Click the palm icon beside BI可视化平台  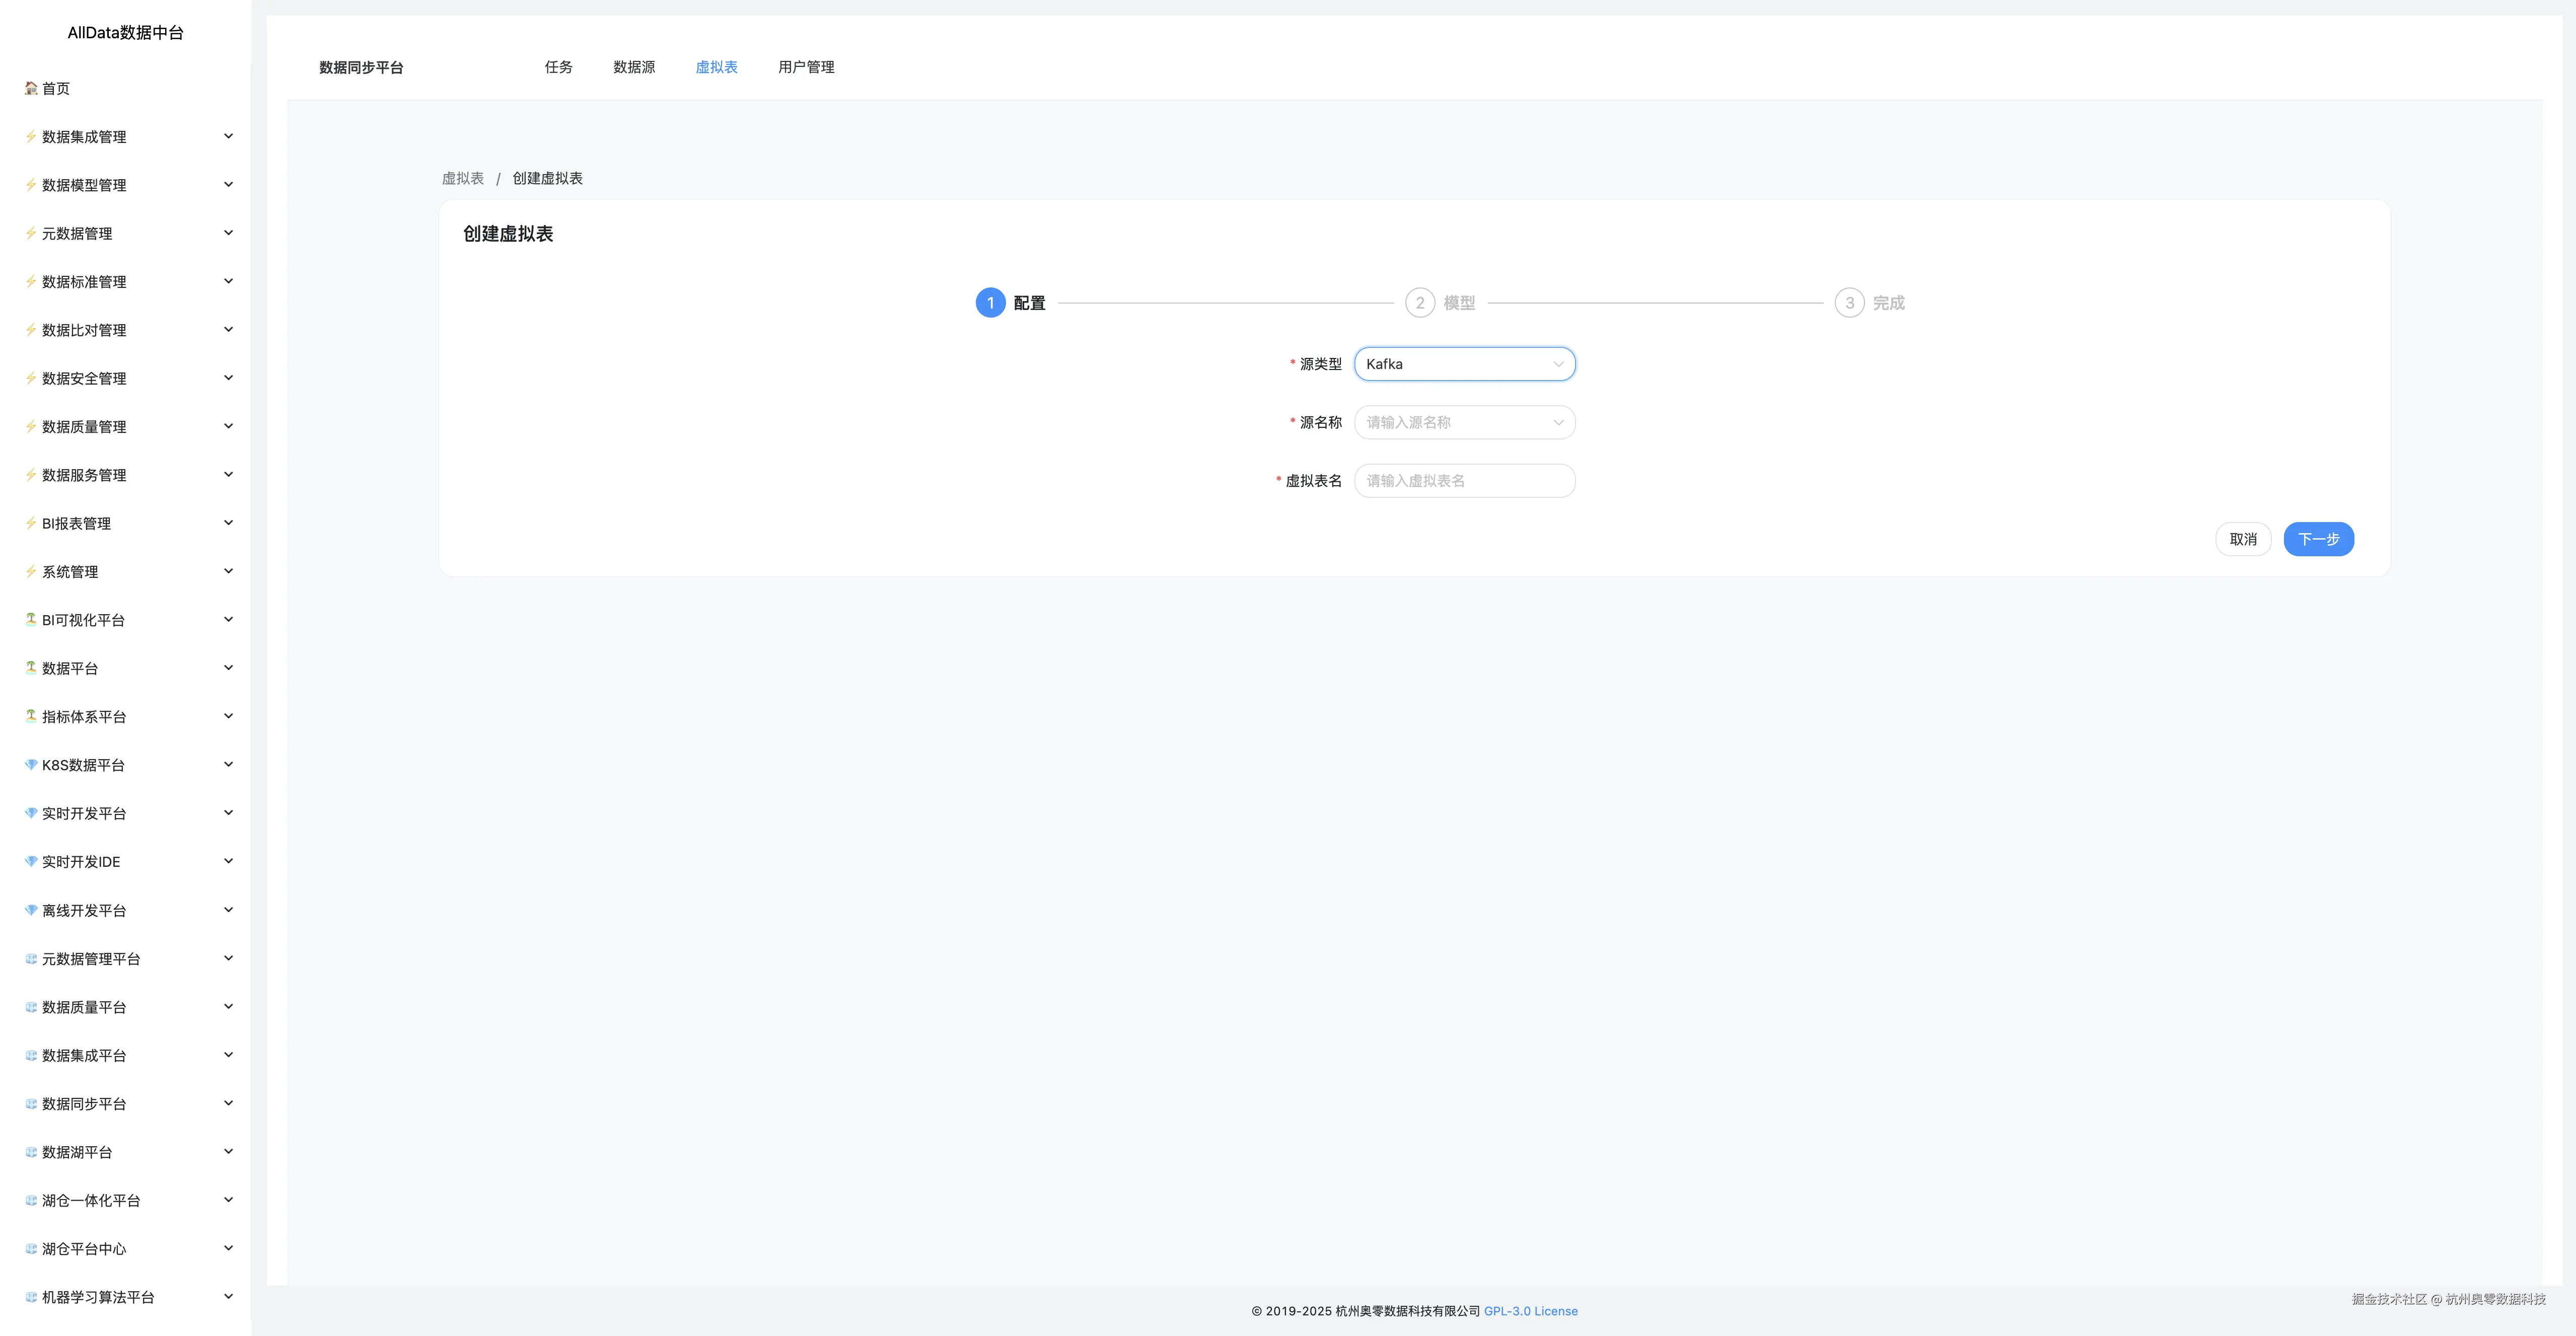(x=31, y=619)
